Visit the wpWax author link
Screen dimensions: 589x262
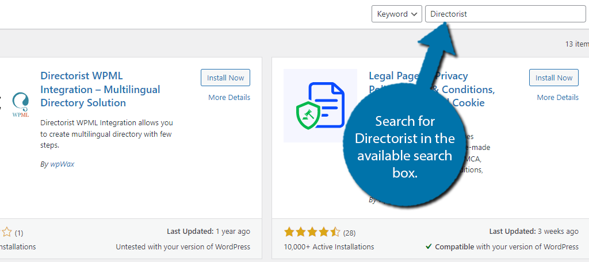62,164
